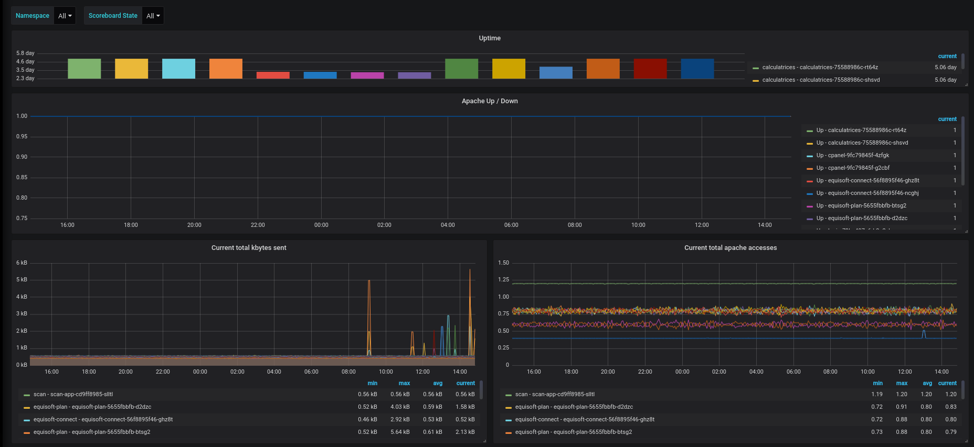Toggle Up - calculatrices-75588986c-rt64z series
Viewport: 974px width, 447px height.
point(861,130)
